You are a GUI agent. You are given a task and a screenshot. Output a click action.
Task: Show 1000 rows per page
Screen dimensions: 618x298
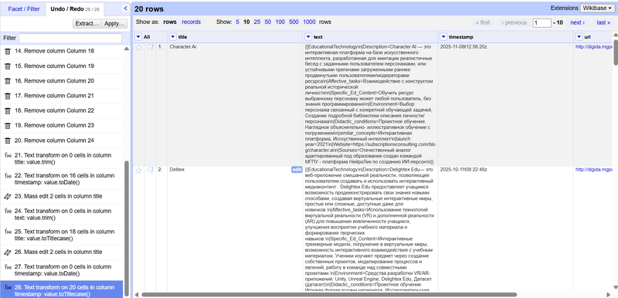310,22
